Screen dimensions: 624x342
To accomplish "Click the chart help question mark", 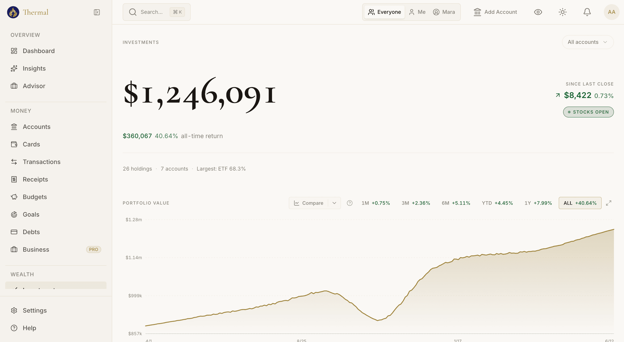I will click(x=350, y=203).
